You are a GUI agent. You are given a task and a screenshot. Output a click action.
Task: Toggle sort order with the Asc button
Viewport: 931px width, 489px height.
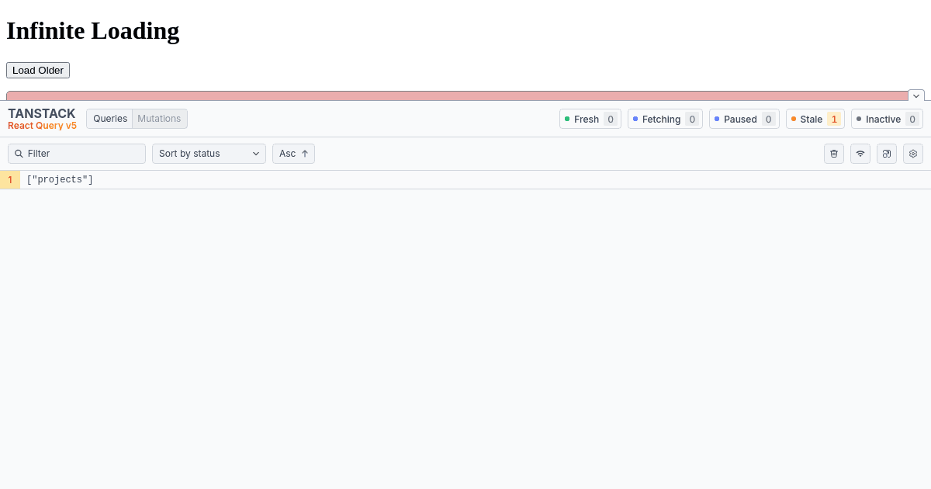(293, 153)
